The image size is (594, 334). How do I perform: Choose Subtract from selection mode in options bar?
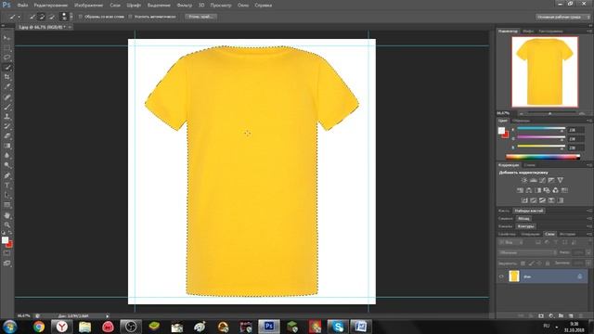(52, 17)
